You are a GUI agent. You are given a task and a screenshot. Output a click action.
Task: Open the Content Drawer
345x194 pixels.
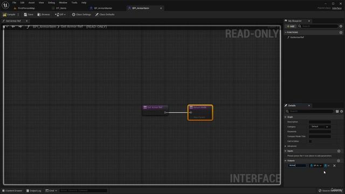[x=12, y=191]
